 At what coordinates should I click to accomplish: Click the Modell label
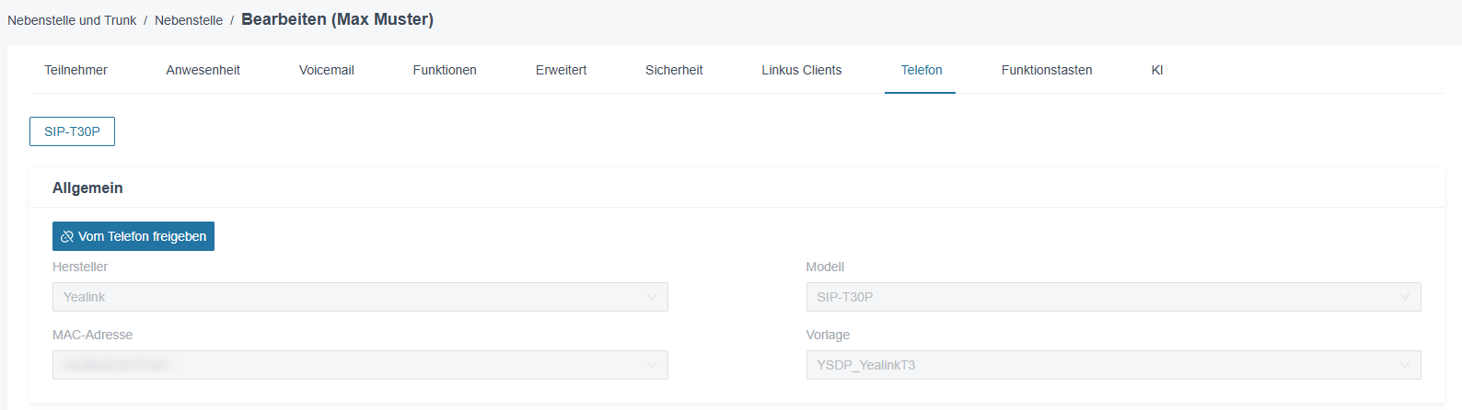point(825,267)
